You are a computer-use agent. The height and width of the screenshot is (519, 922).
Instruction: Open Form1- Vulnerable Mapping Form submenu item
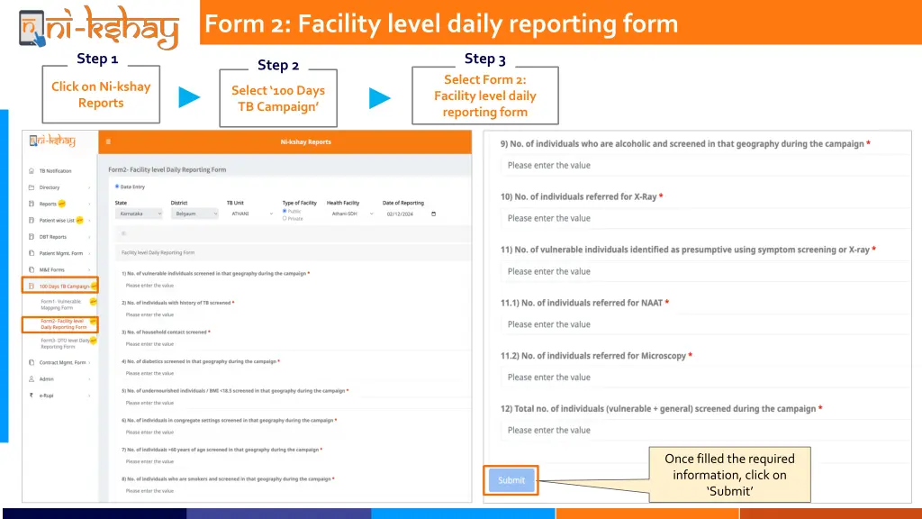61,305
